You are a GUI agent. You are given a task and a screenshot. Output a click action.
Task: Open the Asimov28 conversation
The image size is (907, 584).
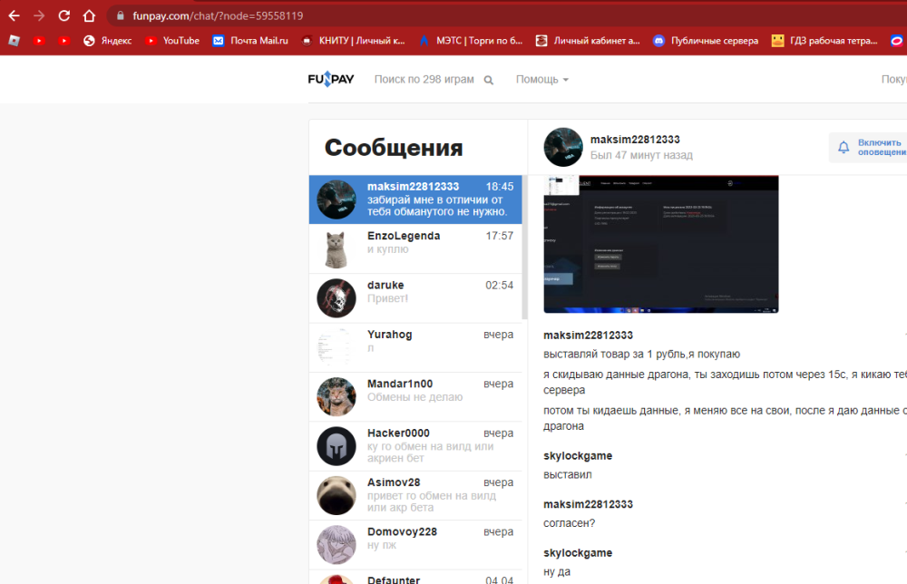coord(415,495)
